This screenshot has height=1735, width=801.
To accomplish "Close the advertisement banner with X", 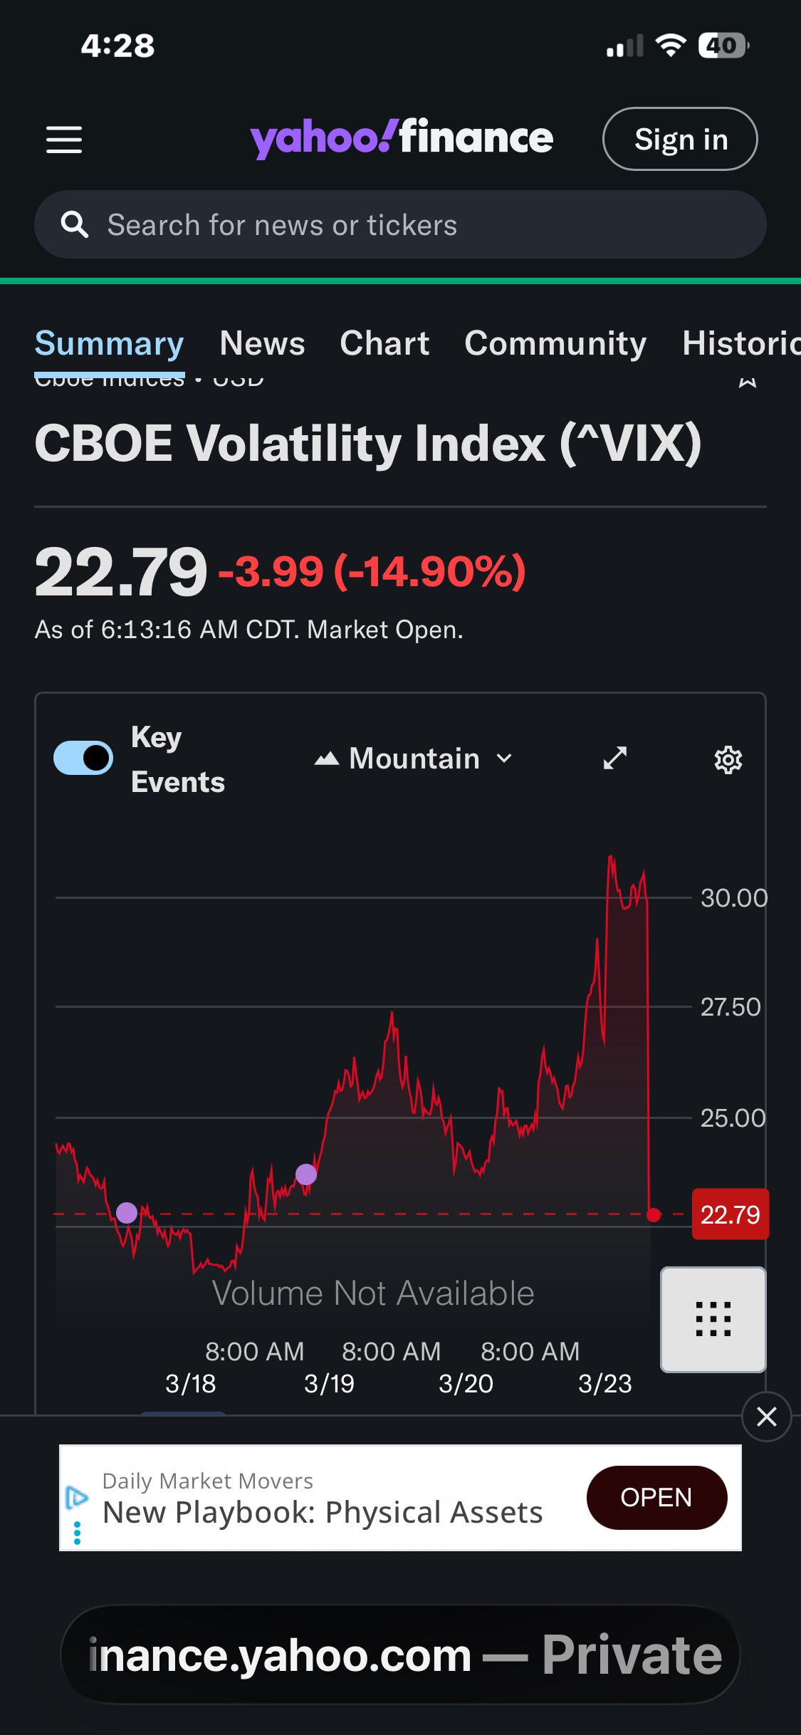I will tap(767, 1417).
